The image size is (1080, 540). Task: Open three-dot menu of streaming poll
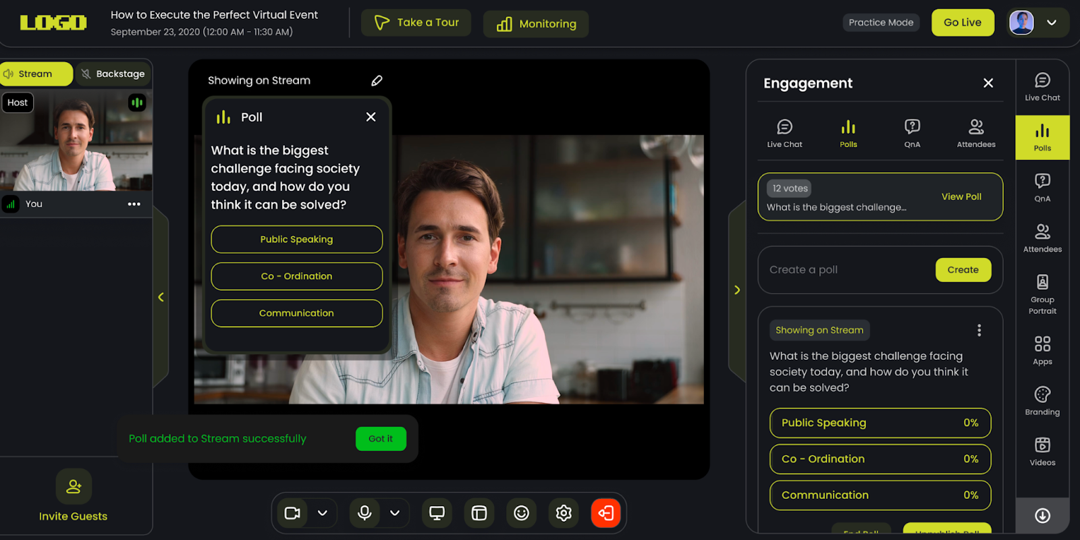(x=979, y=330)
